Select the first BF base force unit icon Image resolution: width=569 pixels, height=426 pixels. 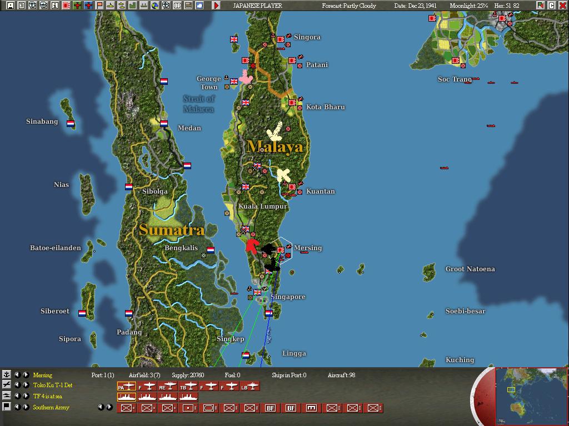[271, 408]
